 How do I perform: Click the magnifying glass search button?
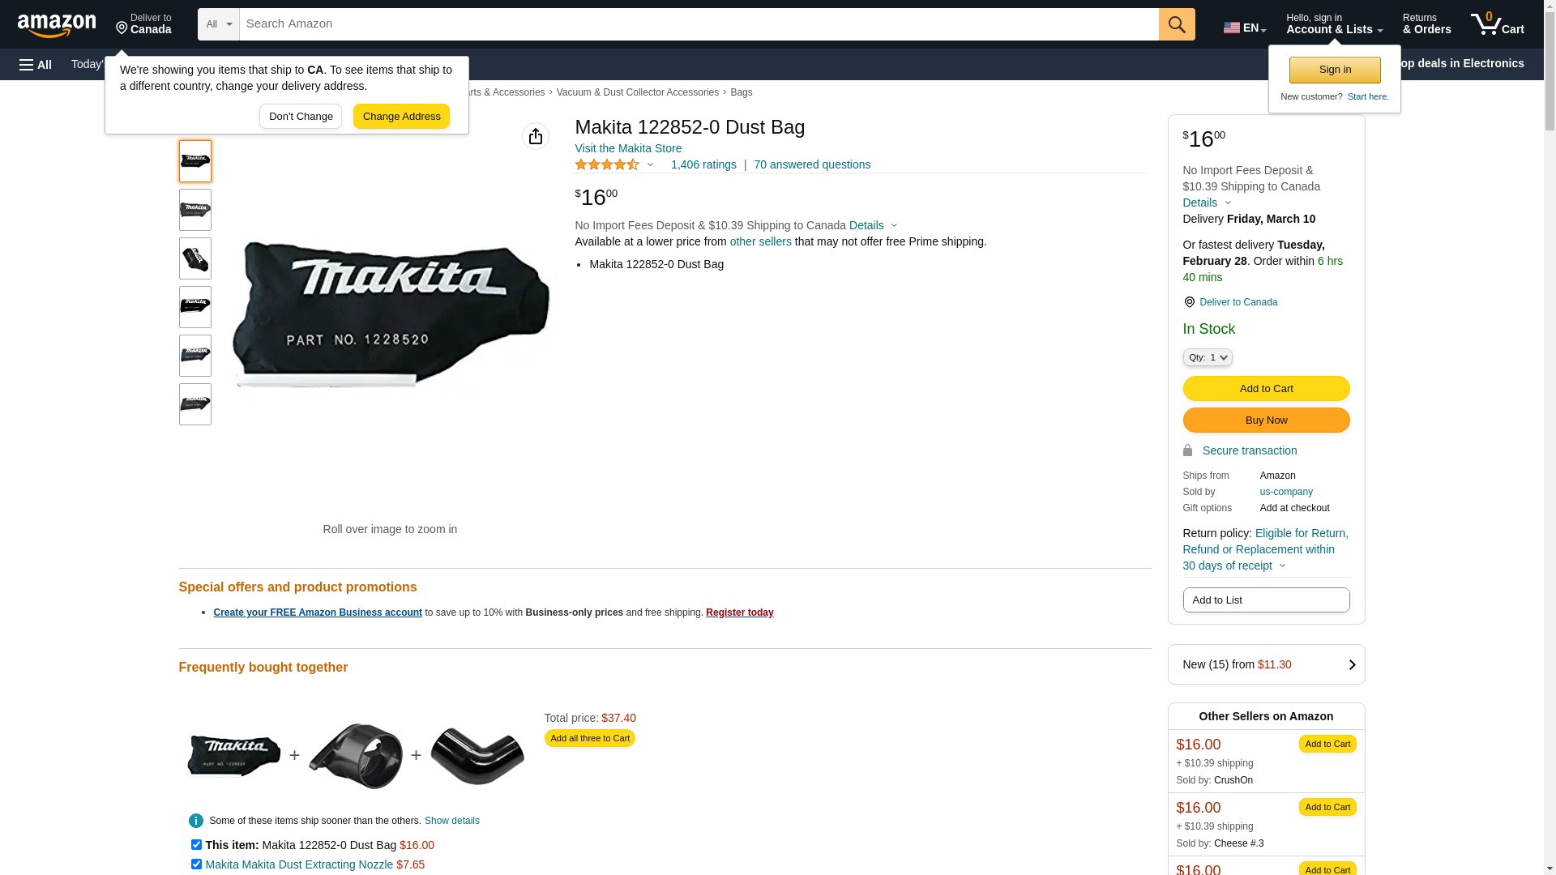pyautogui.click(x=1177, y=24)
